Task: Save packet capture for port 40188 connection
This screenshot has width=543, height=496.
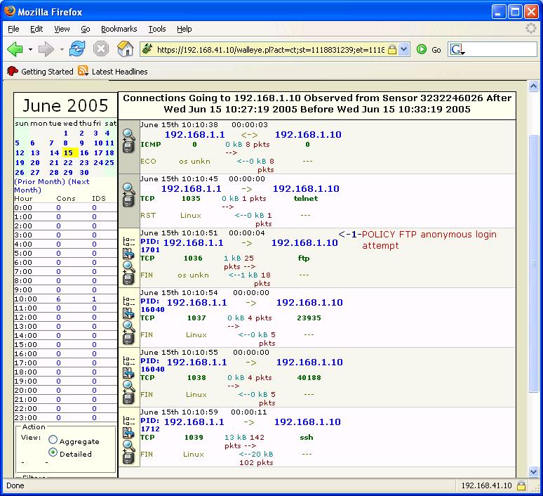Action: [128, 399]
